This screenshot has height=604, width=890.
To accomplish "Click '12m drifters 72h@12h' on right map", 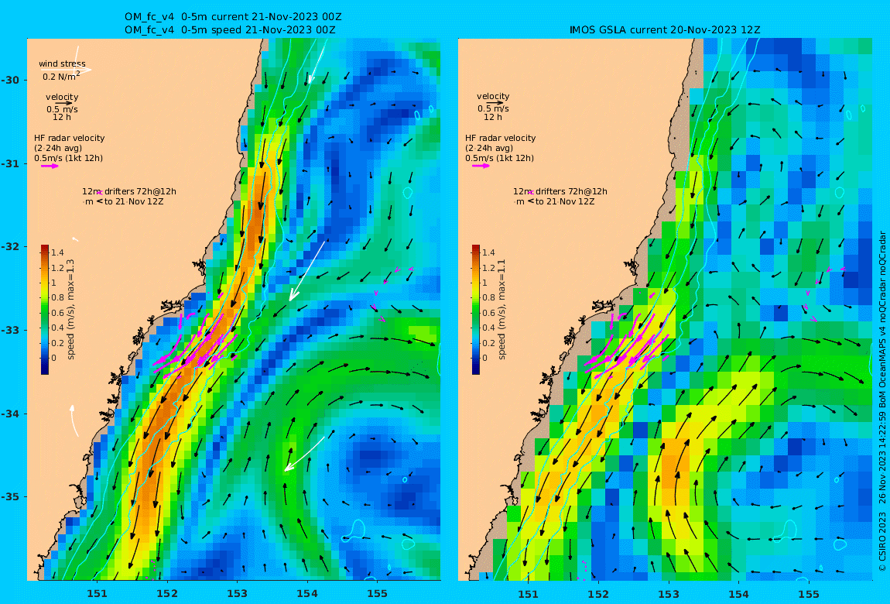I will click(560, 191).
